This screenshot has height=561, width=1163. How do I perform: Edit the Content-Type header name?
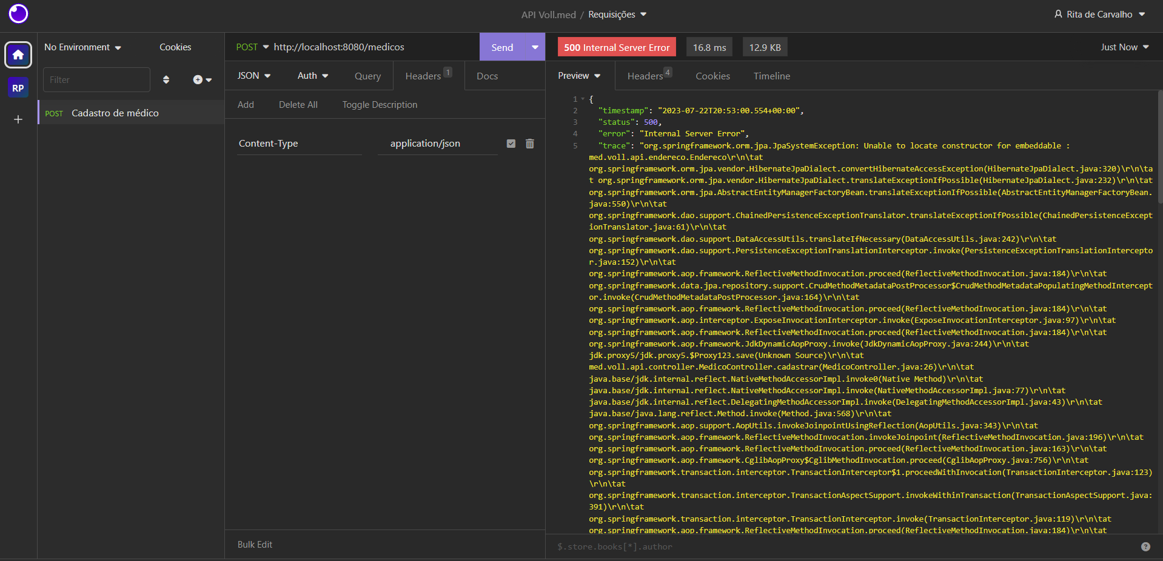tap(299, 144)
